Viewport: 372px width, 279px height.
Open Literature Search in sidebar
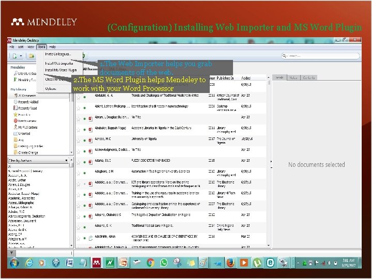(x=25, y=73)
